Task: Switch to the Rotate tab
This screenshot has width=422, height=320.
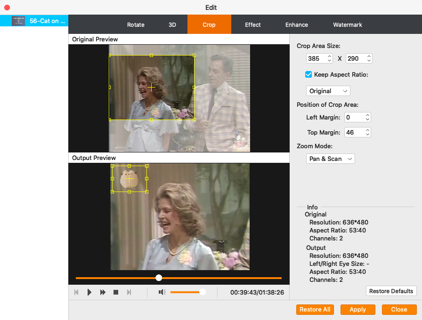Action: coord(136,25)
